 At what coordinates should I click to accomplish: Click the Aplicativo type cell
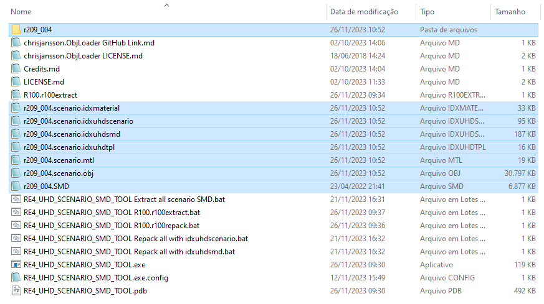436,265
